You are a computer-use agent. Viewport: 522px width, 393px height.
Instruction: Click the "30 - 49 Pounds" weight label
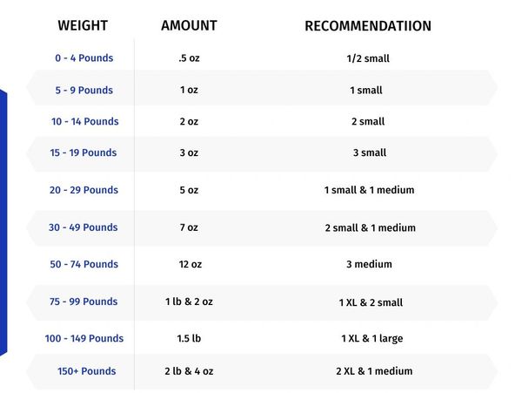point(84,227)
